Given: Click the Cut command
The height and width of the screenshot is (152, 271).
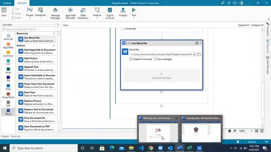Looking at the screenshot, I should [16, 9].
